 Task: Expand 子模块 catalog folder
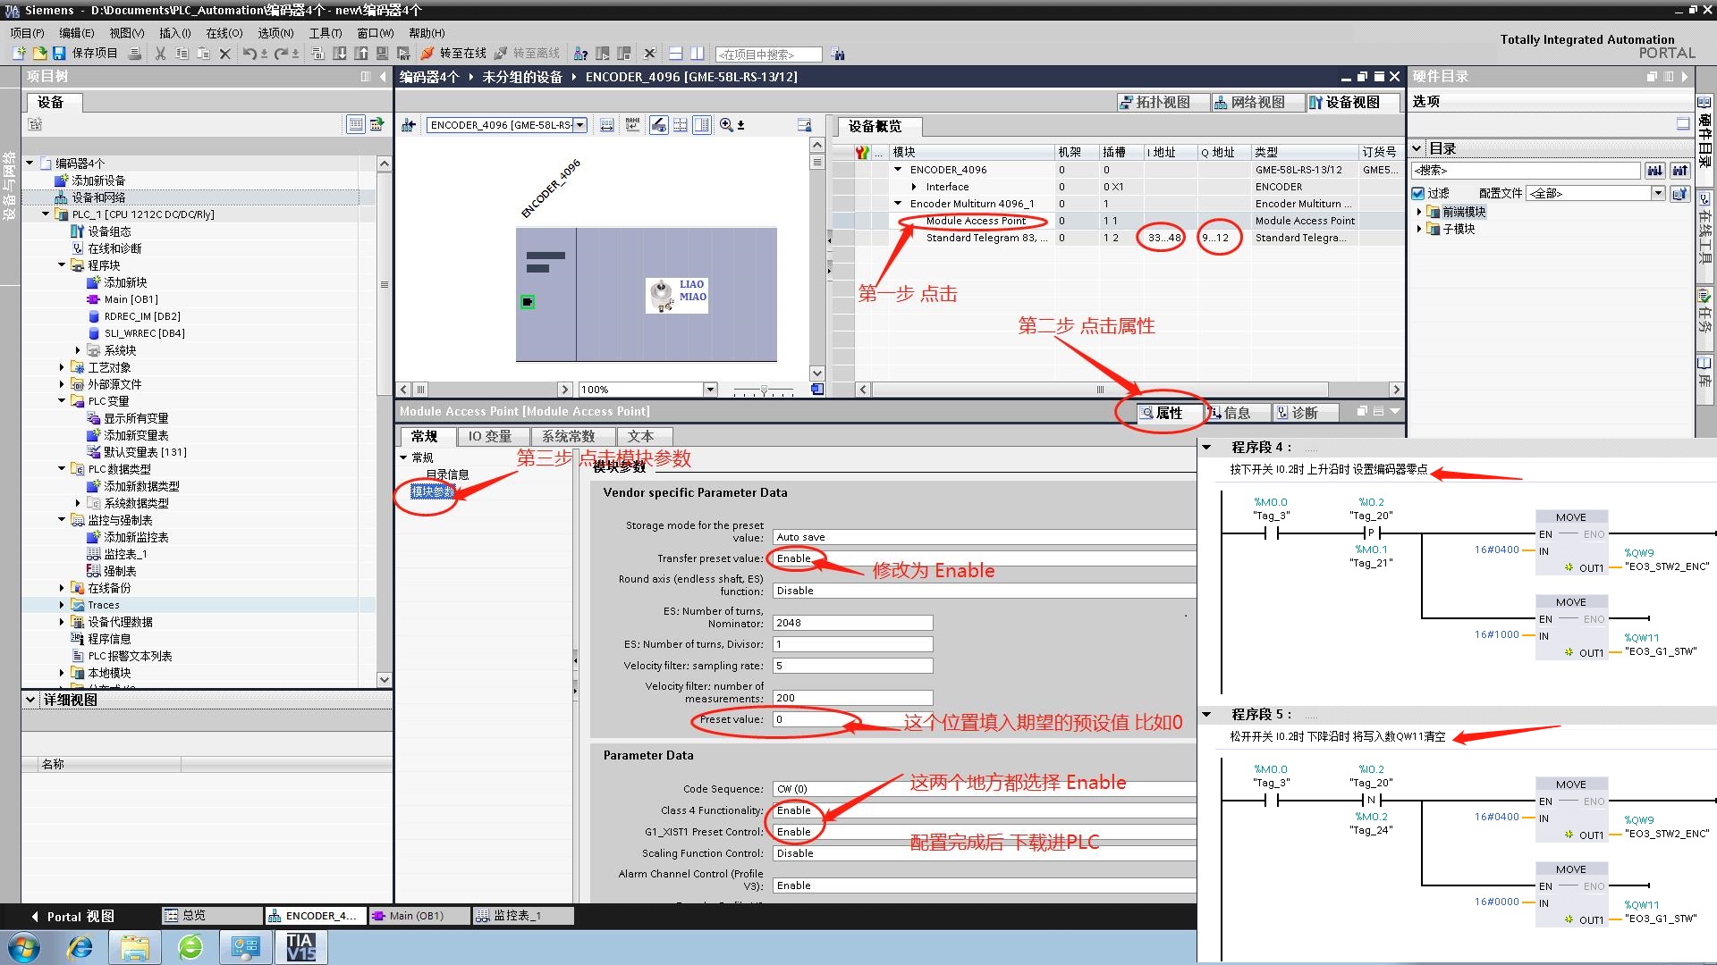[x=1419, y=229]
